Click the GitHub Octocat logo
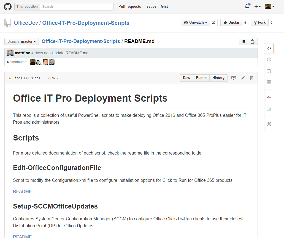This screenshot has width=284, height=238. [x=8, y=7]
